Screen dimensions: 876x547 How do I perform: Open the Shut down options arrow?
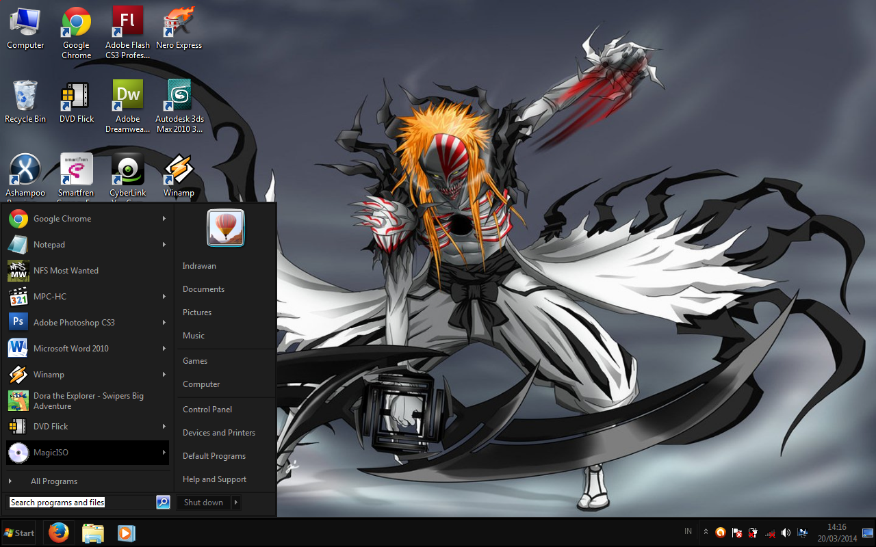click(236, 502)
